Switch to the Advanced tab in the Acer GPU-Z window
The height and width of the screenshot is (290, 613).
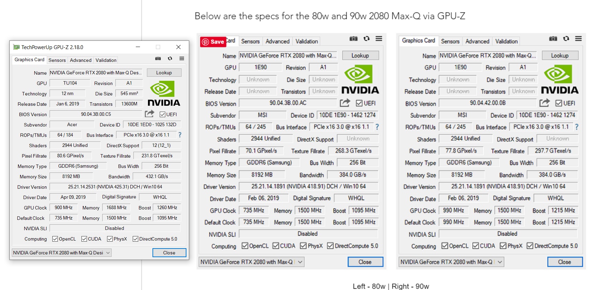[x=81, y=60]
